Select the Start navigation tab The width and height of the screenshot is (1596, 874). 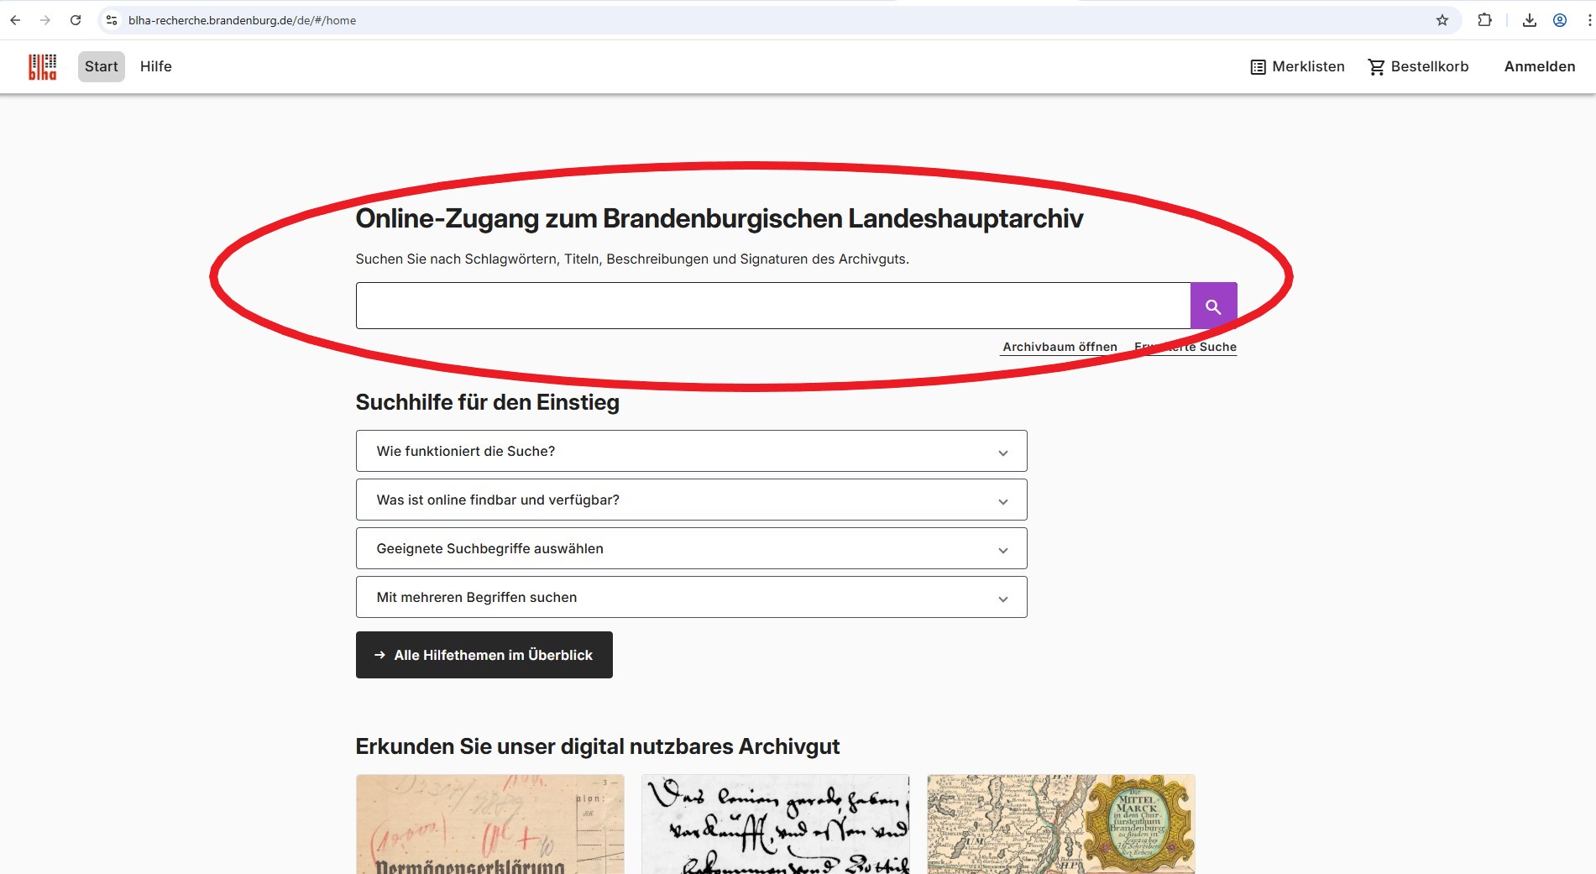click(101, 66)
